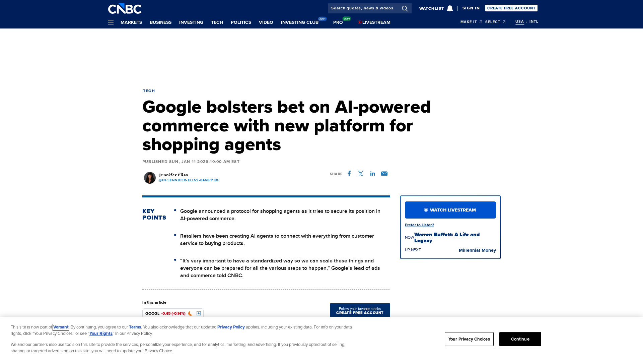Screen dimensions: 643x362
Task: Share article via email icon
Action: point(384,174)
